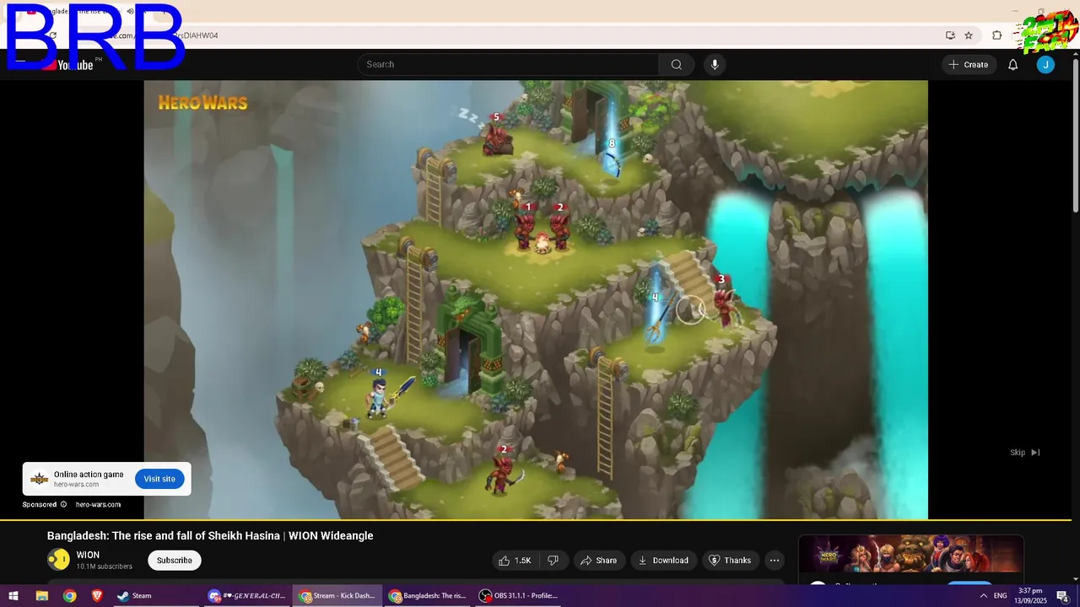Click the install app icon in address bar
Image resolution: width=1080 pixels, height=607 pixels.
(950, 35)
